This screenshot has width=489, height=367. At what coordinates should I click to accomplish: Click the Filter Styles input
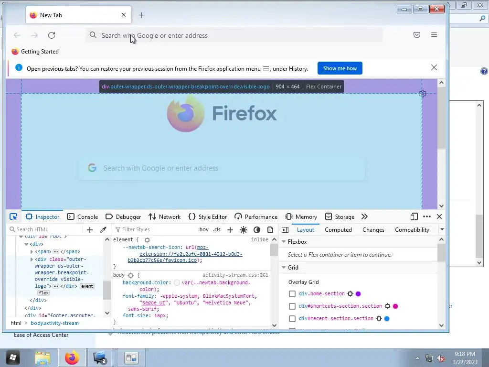pyautogui.click(x=154, y=229)
